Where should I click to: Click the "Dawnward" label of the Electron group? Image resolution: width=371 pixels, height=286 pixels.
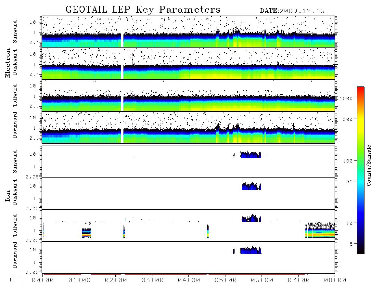(15, 125)
